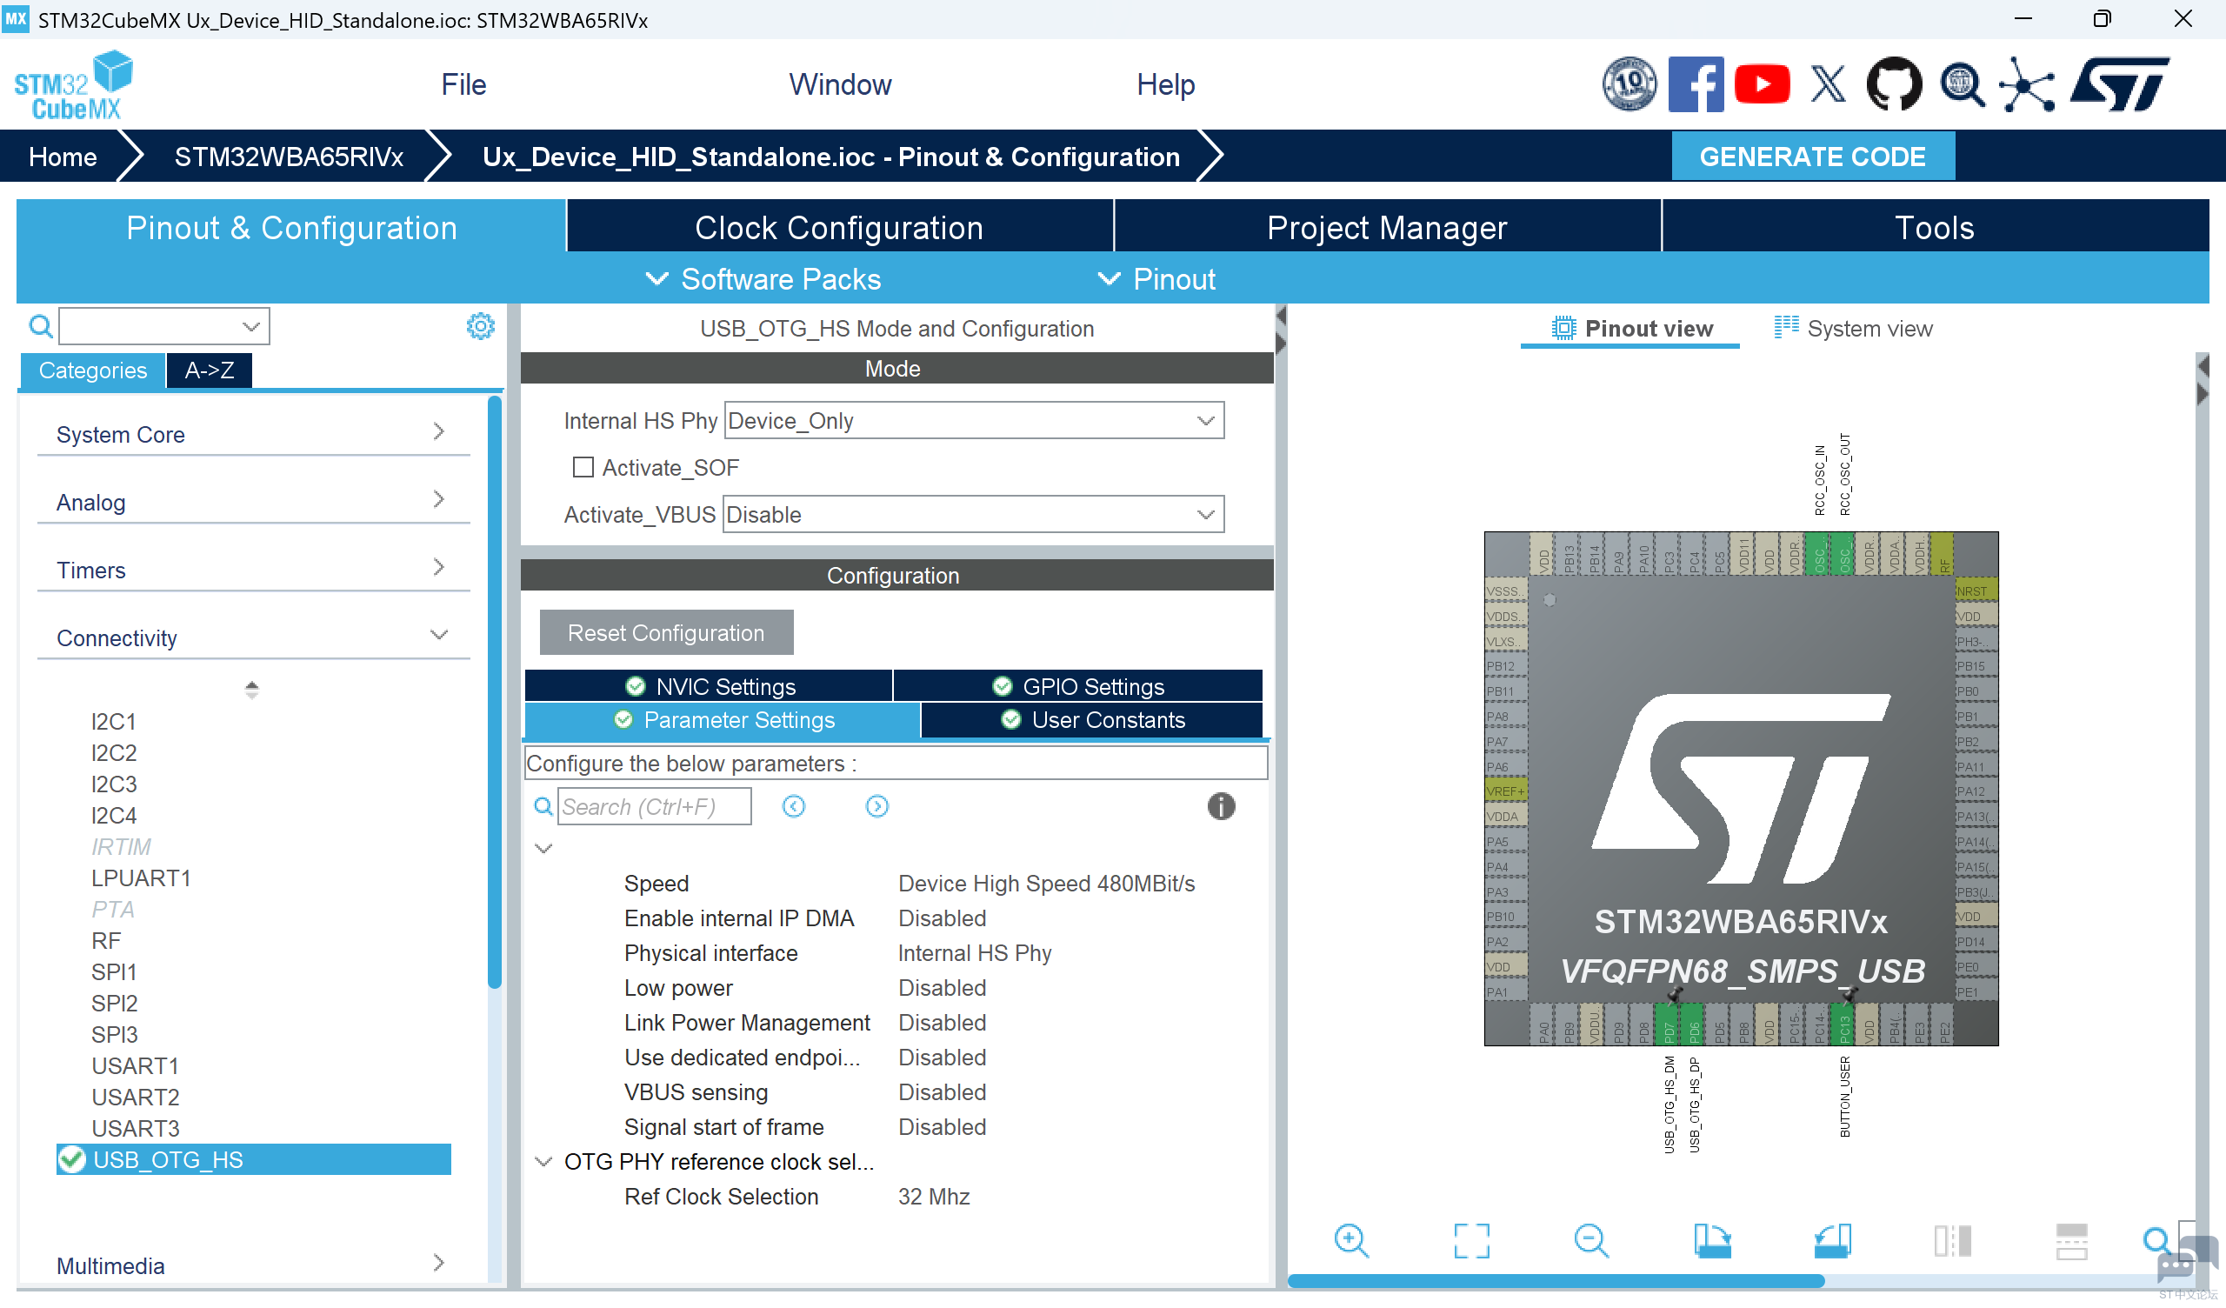The image size is (2226, 1308).
Task: Select RF in the Connectivity list
Action: [x=106, y=941]
